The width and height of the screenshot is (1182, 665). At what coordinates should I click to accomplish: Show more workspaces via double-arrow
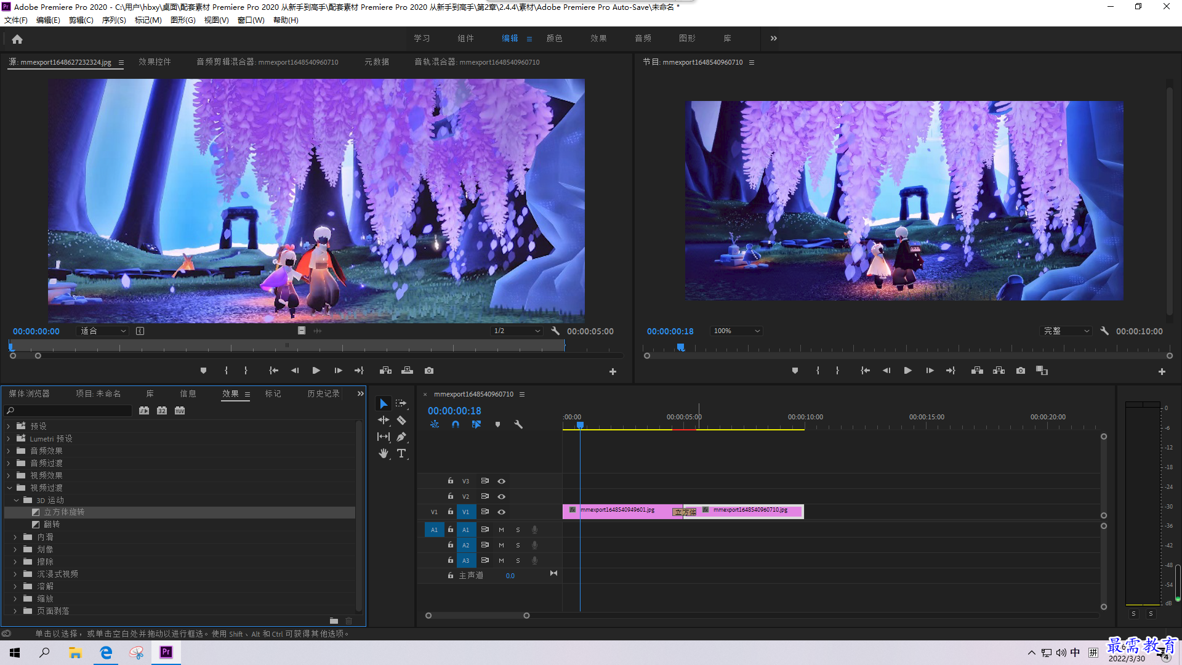click(774, 38)
